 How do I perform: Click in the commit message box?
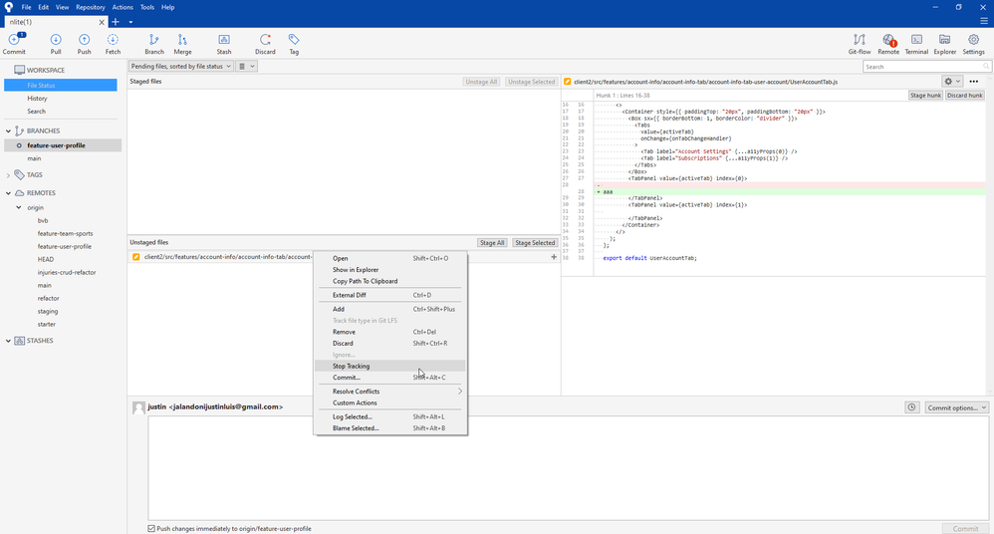pos(568,468)
